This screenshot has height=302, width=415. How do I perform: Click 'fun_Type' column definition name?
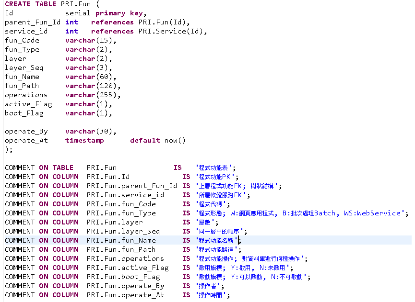[x=22, y=50]
